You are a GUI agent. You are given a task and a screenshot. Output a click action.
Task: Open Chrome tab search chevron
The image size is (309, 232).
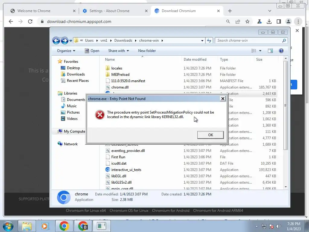coord(269,11)
